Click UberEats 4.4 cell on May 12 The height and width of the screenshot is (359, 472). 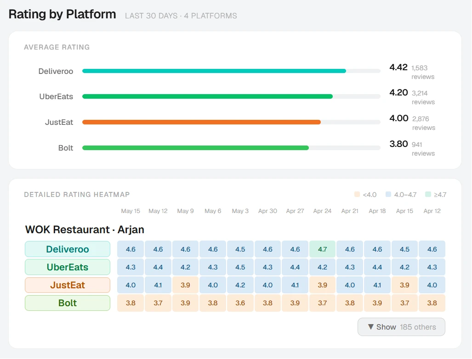(x=158, y=267)
